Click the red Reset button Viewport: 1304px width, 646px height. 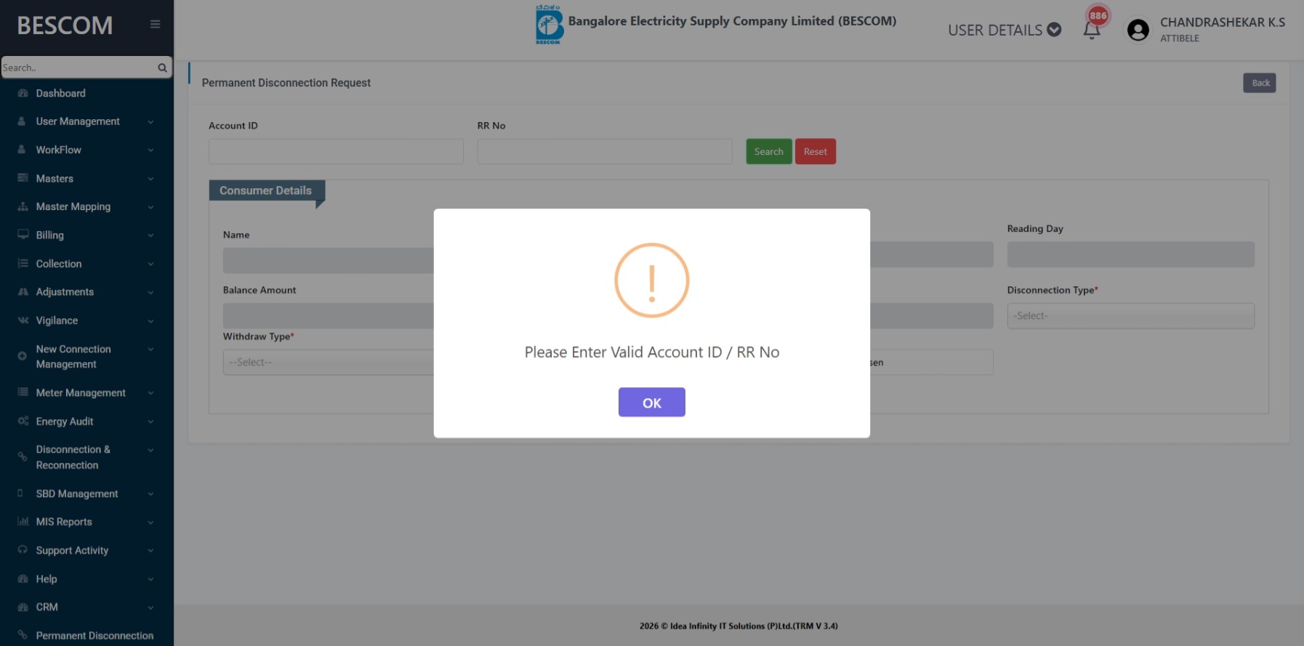tap(815, 151)
